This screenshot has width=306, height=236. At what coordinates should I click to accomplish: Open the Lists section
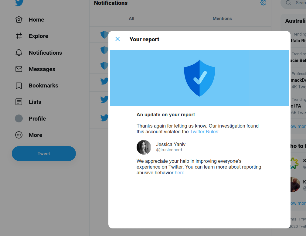(35, 102)
